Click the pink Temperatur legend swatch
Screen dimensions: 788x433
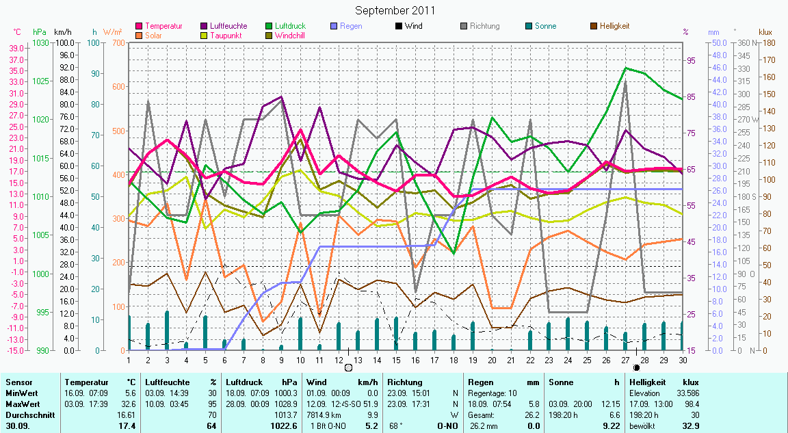click(x=140, y=27)
